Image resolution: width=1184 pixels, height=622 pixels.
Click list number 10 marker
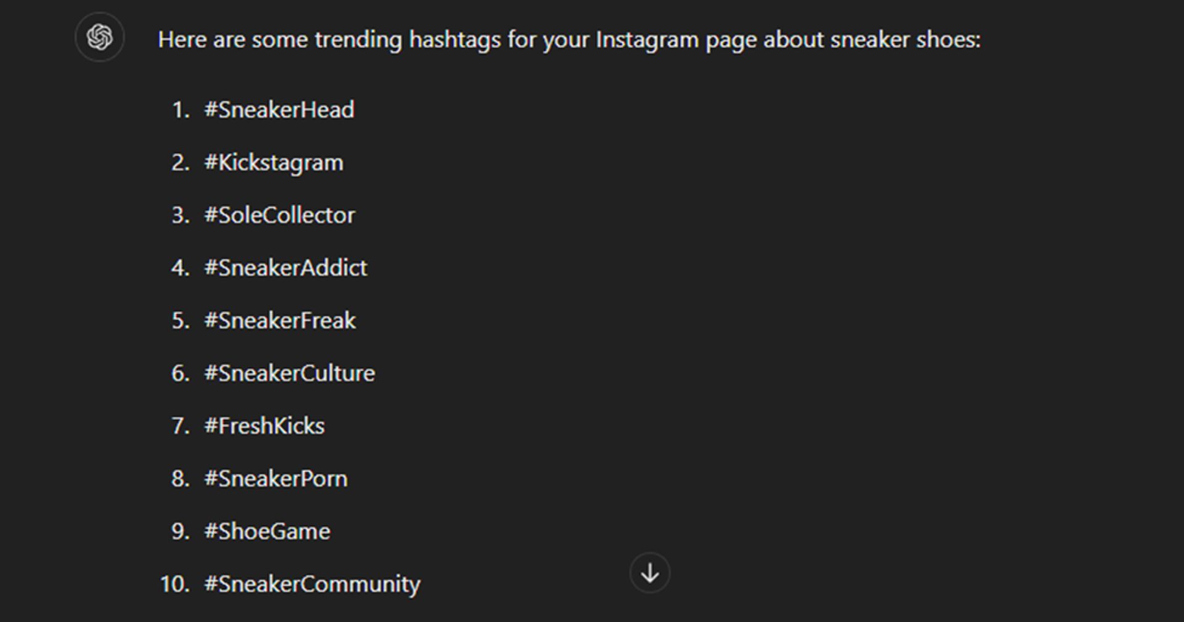click(175, 584)
